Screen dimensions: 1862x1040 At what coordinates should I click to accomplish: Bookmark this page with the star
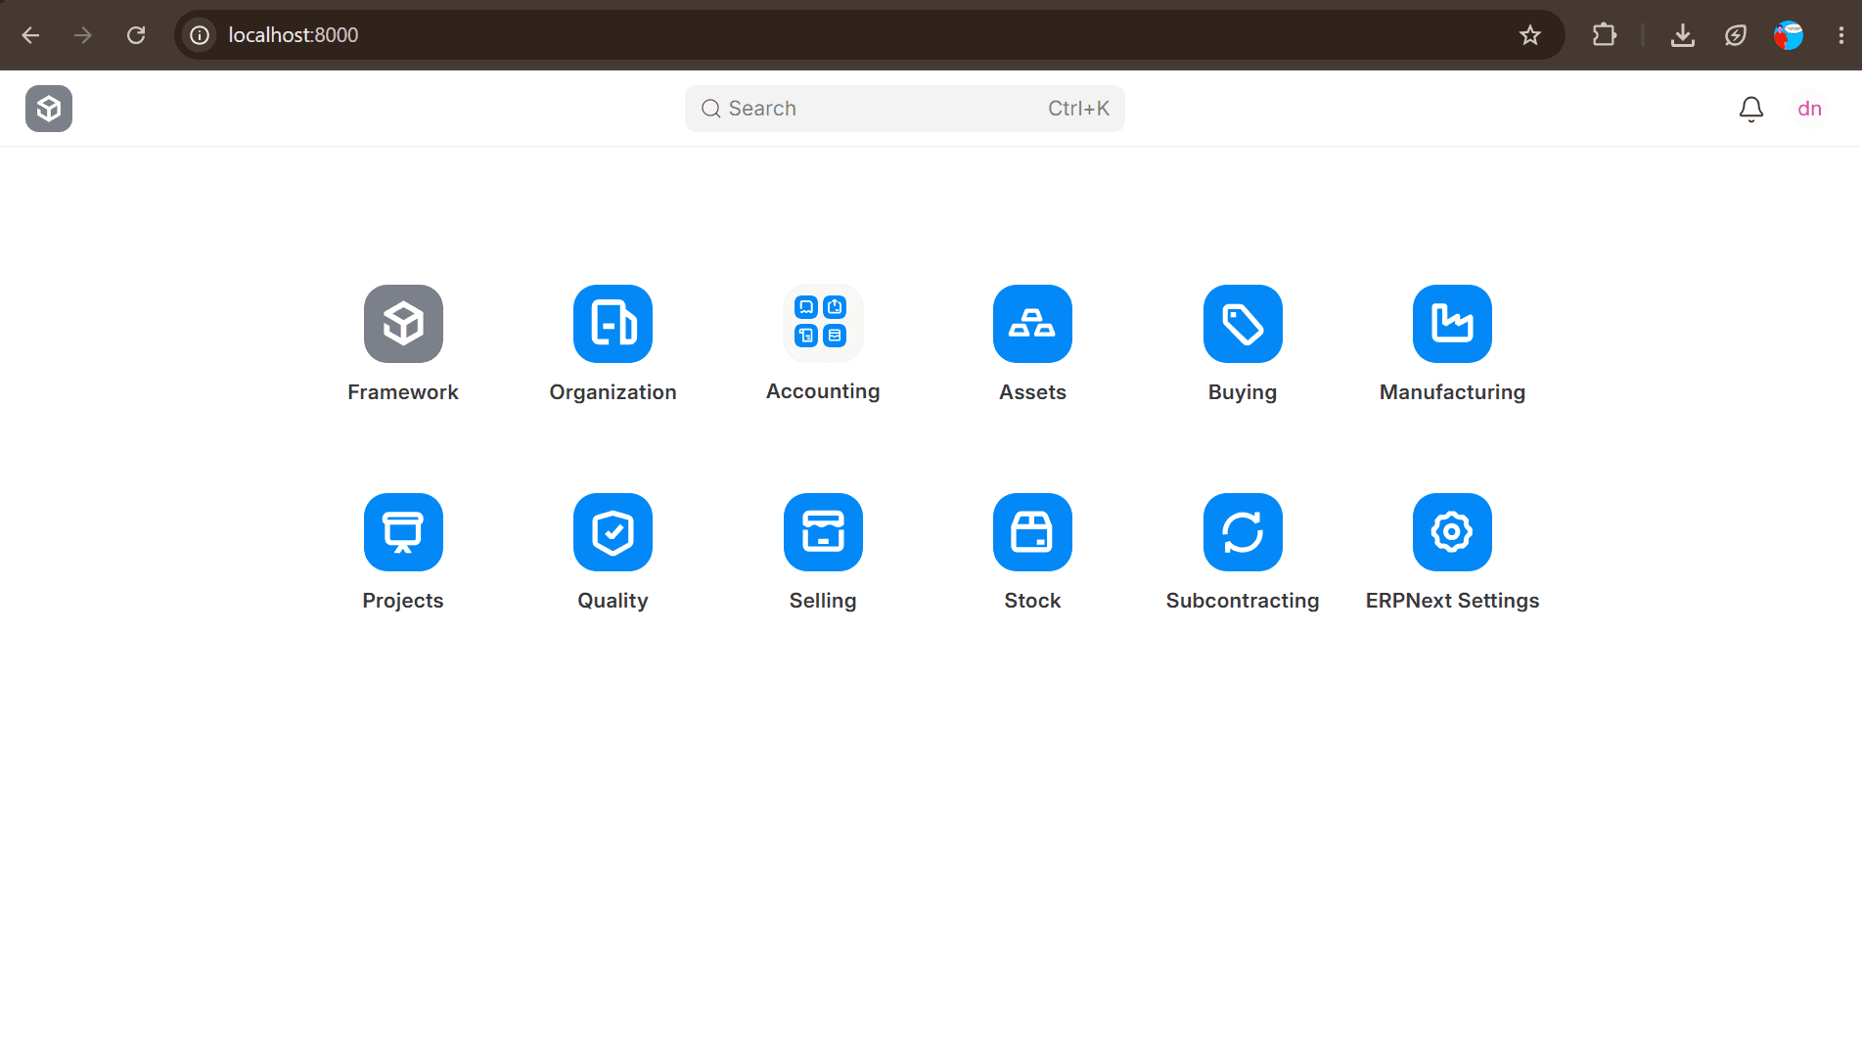1530,35
